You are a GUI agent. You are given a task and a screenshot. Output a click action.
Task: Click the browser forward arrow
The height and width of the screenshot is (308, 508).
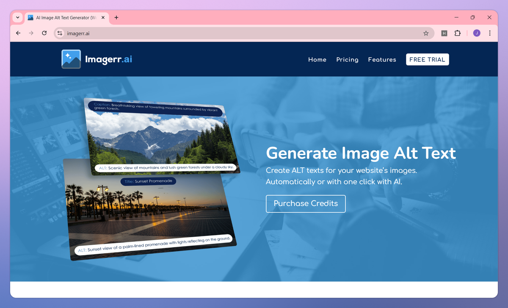tap(31, 33)
